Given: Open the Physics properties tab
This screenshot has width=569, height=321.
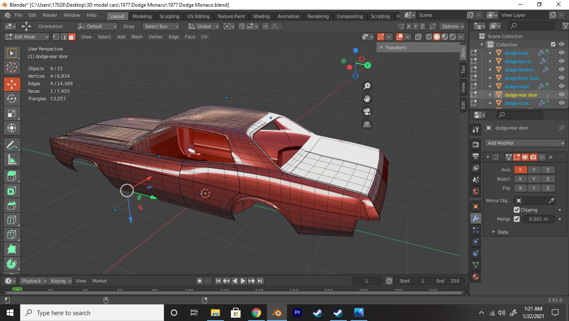Looking at the screenshot, I should click(x=476, y=242).
